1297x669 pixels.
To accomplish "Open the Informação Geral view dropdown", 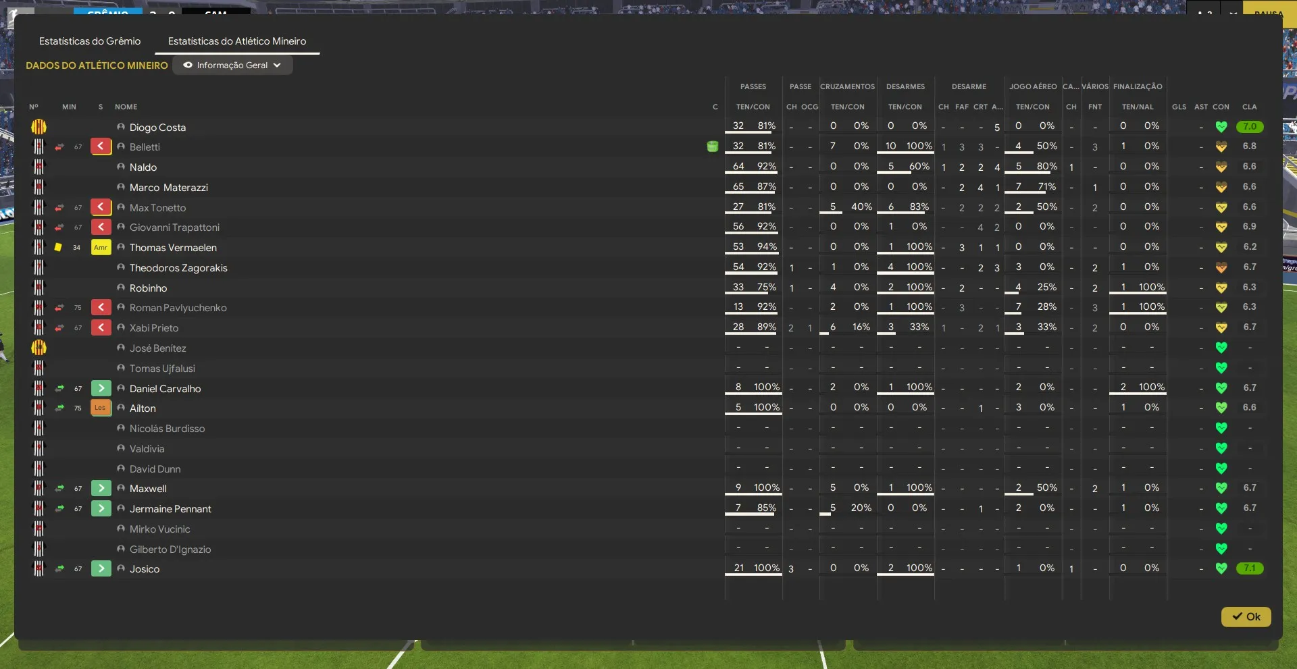I will pyautogui.click(x=232, y=65).
